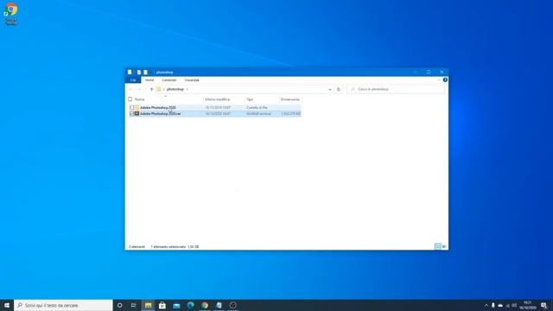Click the WinRAR icon of the .rar file
553x311 pixels.
[137, 114]
